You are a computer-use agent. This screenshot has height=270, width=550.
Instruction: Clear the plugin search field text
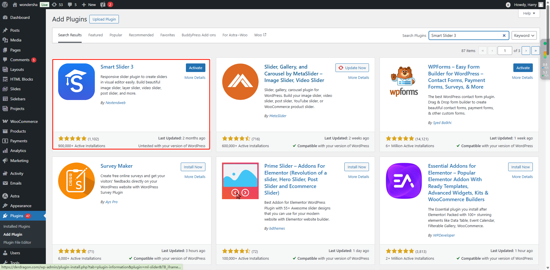pos(504,35)
